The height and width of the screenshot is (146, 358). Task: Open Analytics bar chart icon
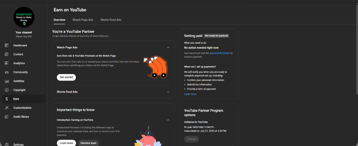click(7, 63)
